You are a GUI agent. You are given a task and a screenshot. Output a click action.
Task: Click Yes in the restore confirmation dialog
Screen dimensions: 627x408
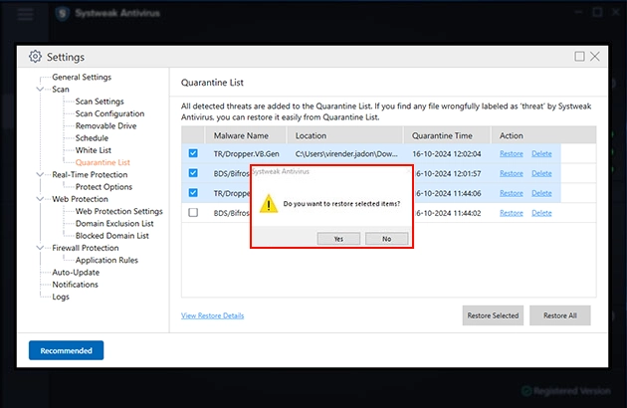point(339,239)
